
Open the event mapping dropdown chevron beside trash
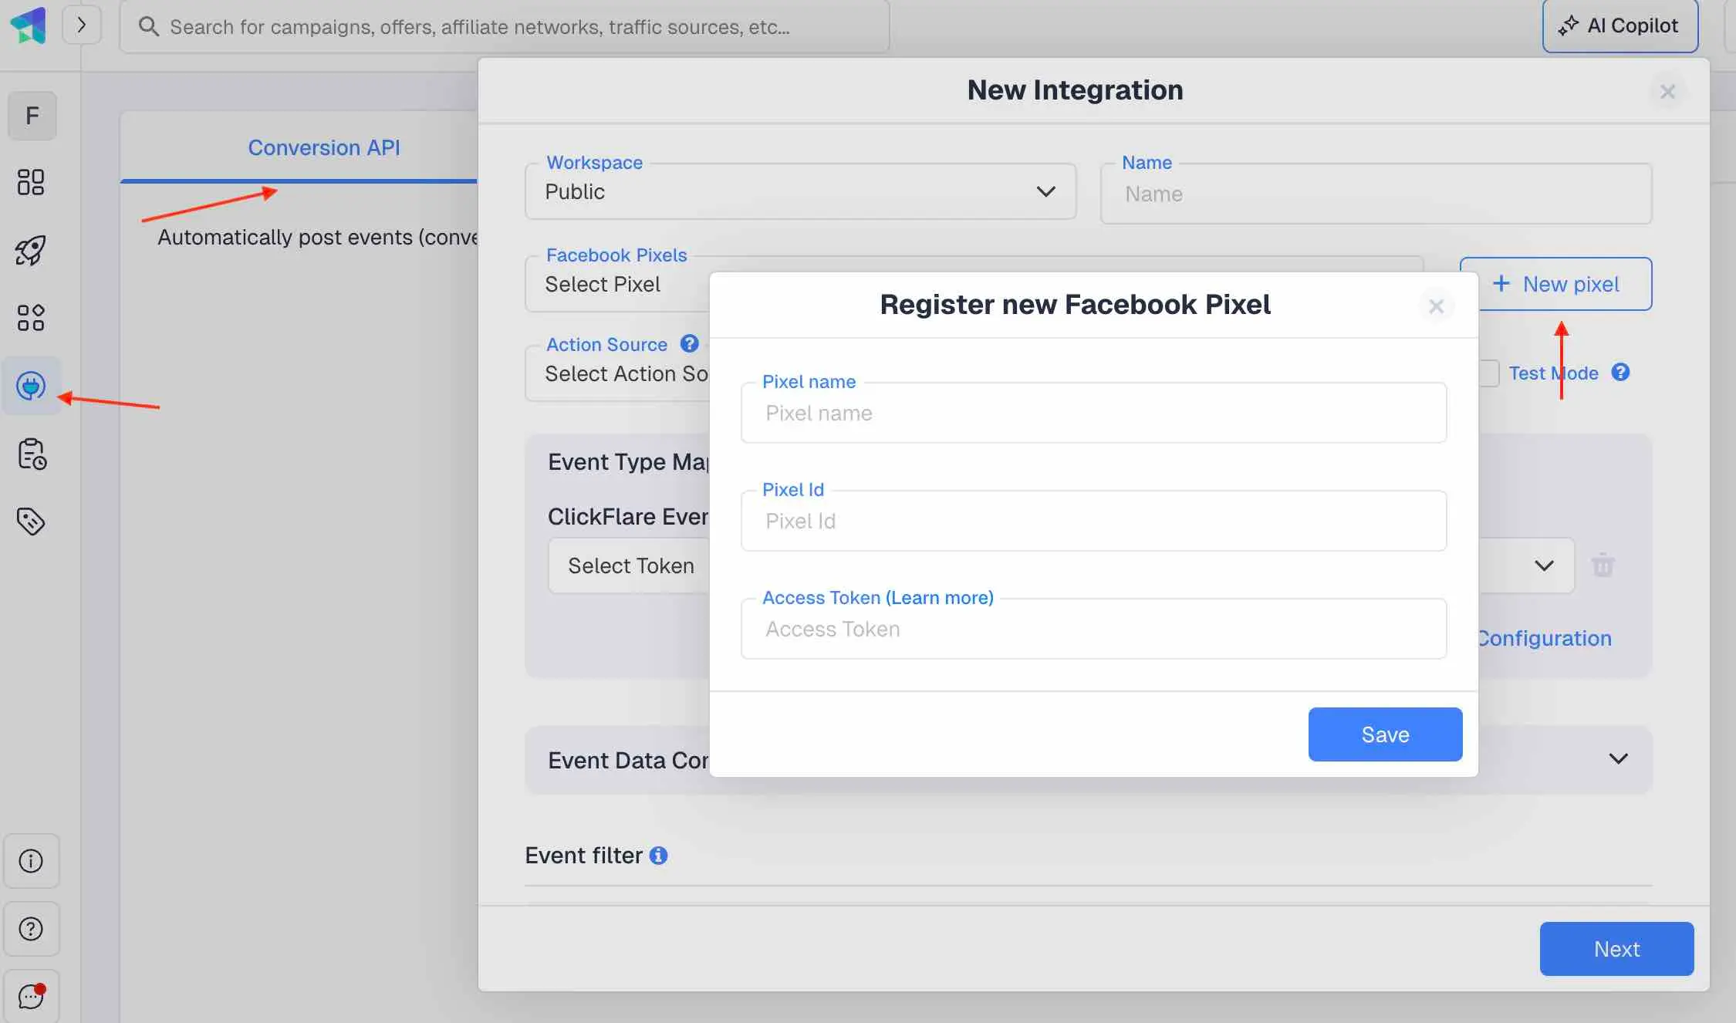(x=1543, y=566)
